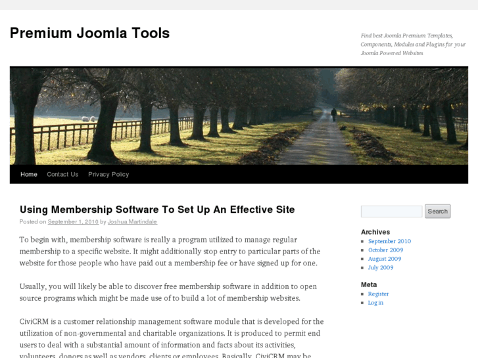Click the tree-lined path header image
This screenshot has height=358, width=478.
coord(239,116)
